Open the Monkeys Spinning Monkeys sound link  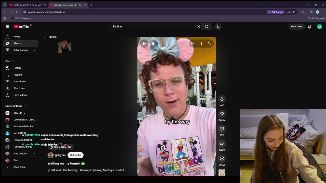(86, 170)
